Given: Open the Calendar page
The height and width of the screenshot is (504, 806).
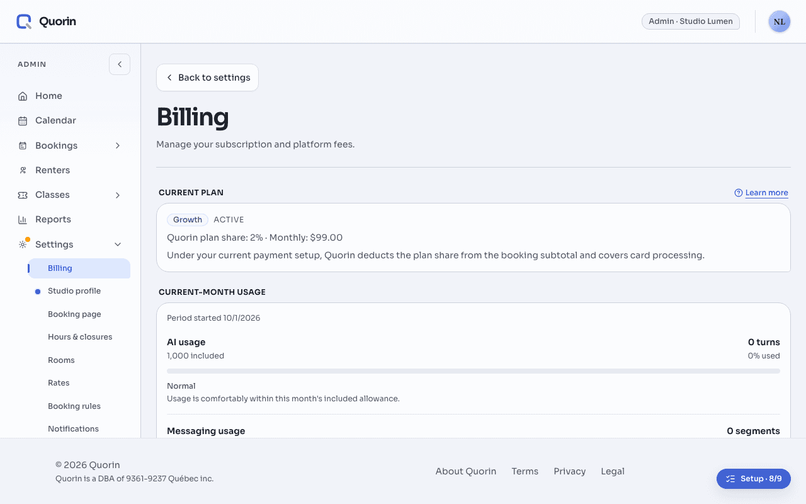Looking at the screenshot, I should [73, 120].
